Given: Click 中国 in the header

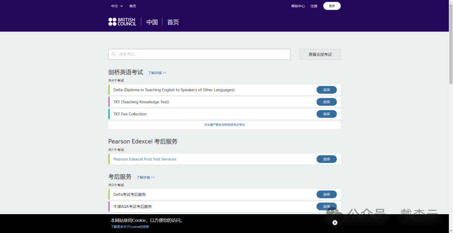Looking at the screenshot, I should [152, 22].
